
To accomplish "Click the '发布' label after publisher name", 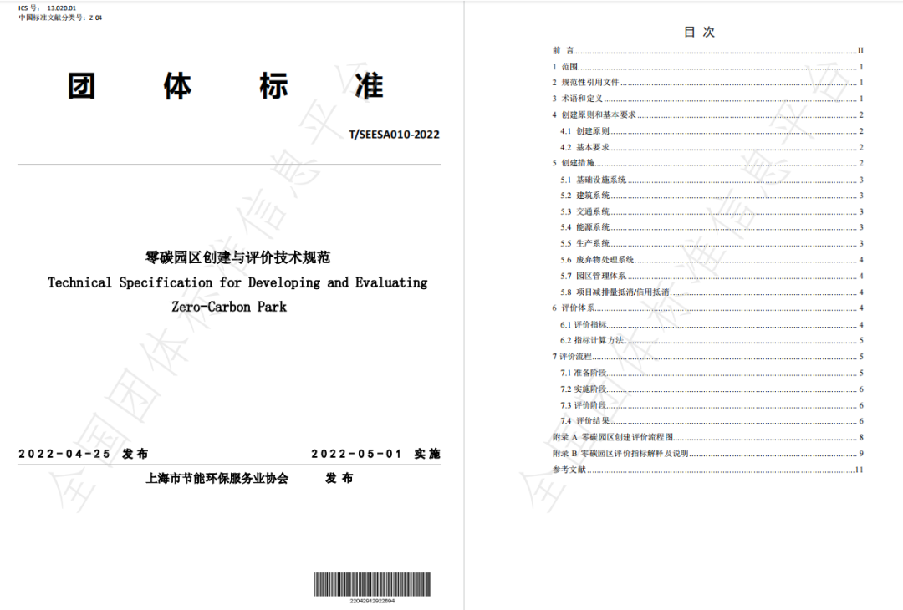I will pos(339,478).
